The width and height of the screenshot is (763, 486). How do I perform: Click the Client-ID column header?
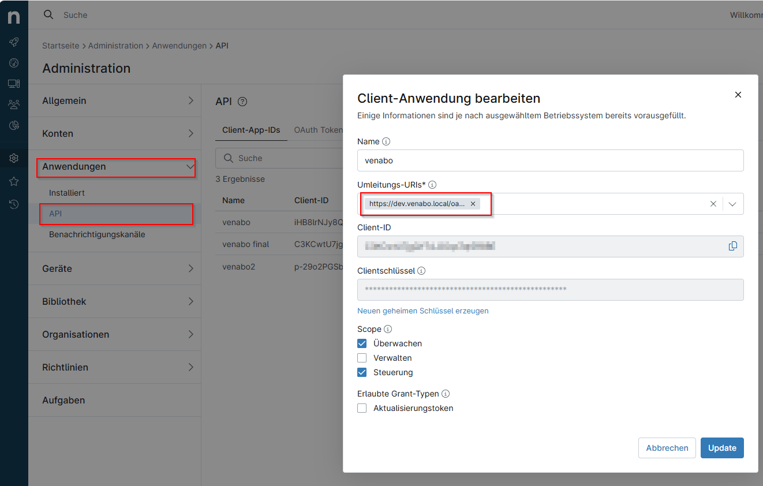[x=311, y=200]
